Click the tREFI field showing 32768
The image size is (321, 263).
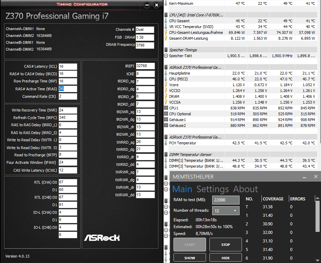point(145,66)
